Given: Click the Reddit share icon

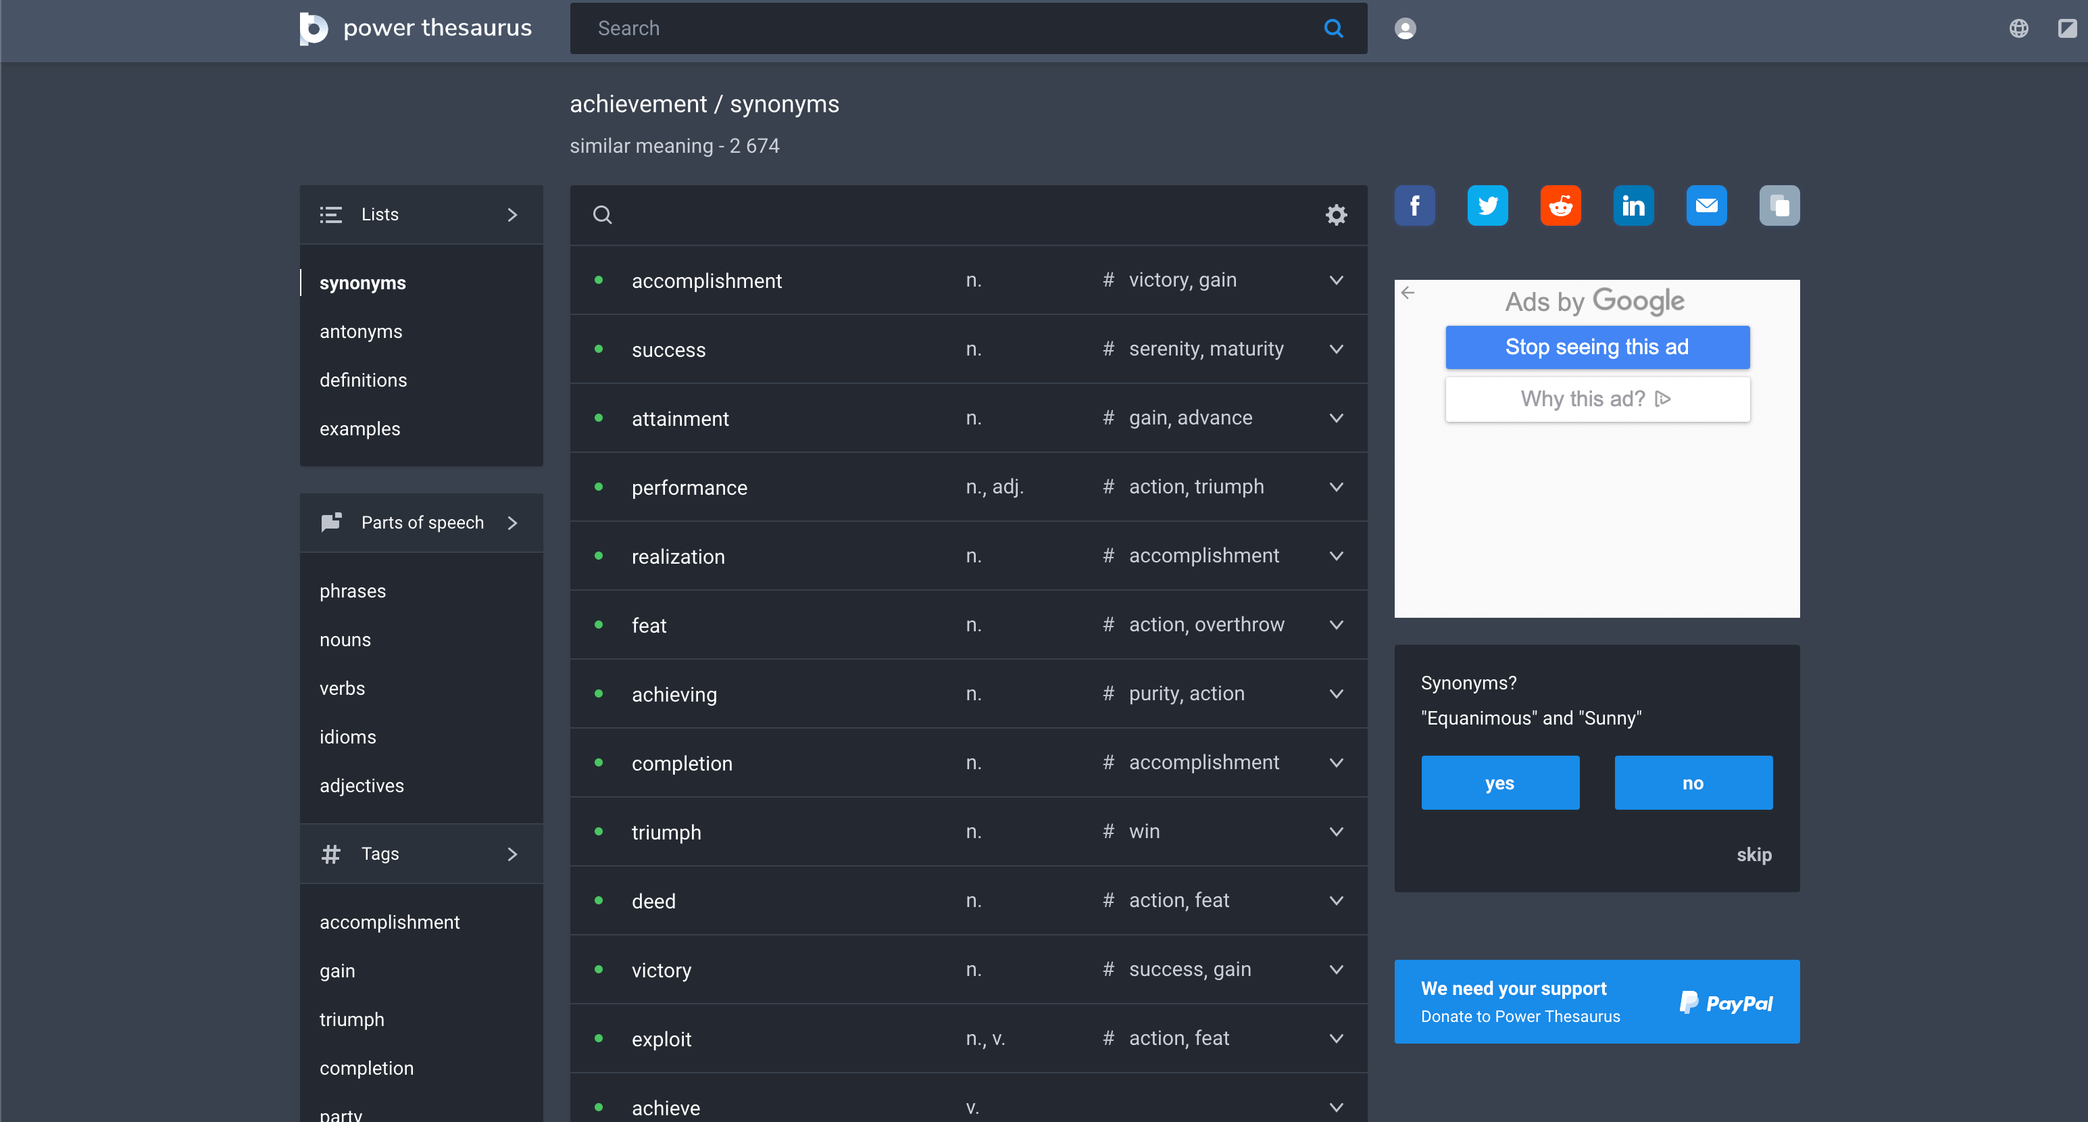Looking at the screenshot, I should 1560,206.
